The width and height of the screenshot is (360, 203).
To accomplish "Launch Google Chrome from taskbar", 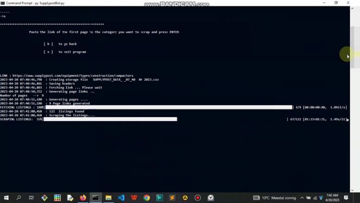I will pyautogui.click(x=146, y=197).
